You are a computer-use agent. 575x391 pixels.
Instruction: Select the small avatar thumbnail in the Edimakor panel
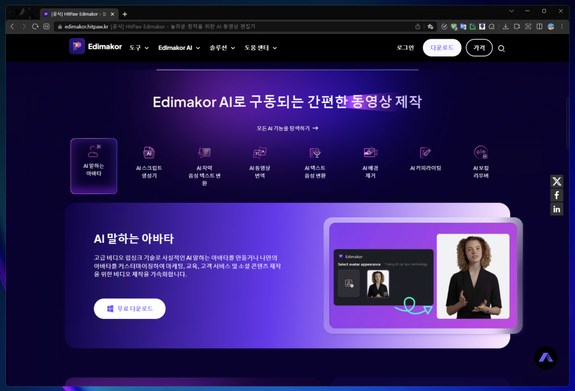[x=378, y=283]
